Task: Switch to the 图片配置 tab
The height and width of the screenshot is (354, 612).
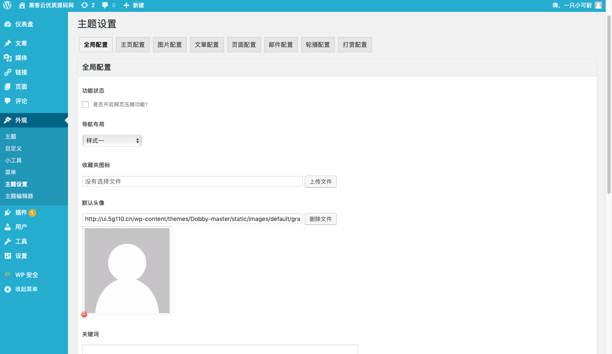Action: tap(170, 45)
